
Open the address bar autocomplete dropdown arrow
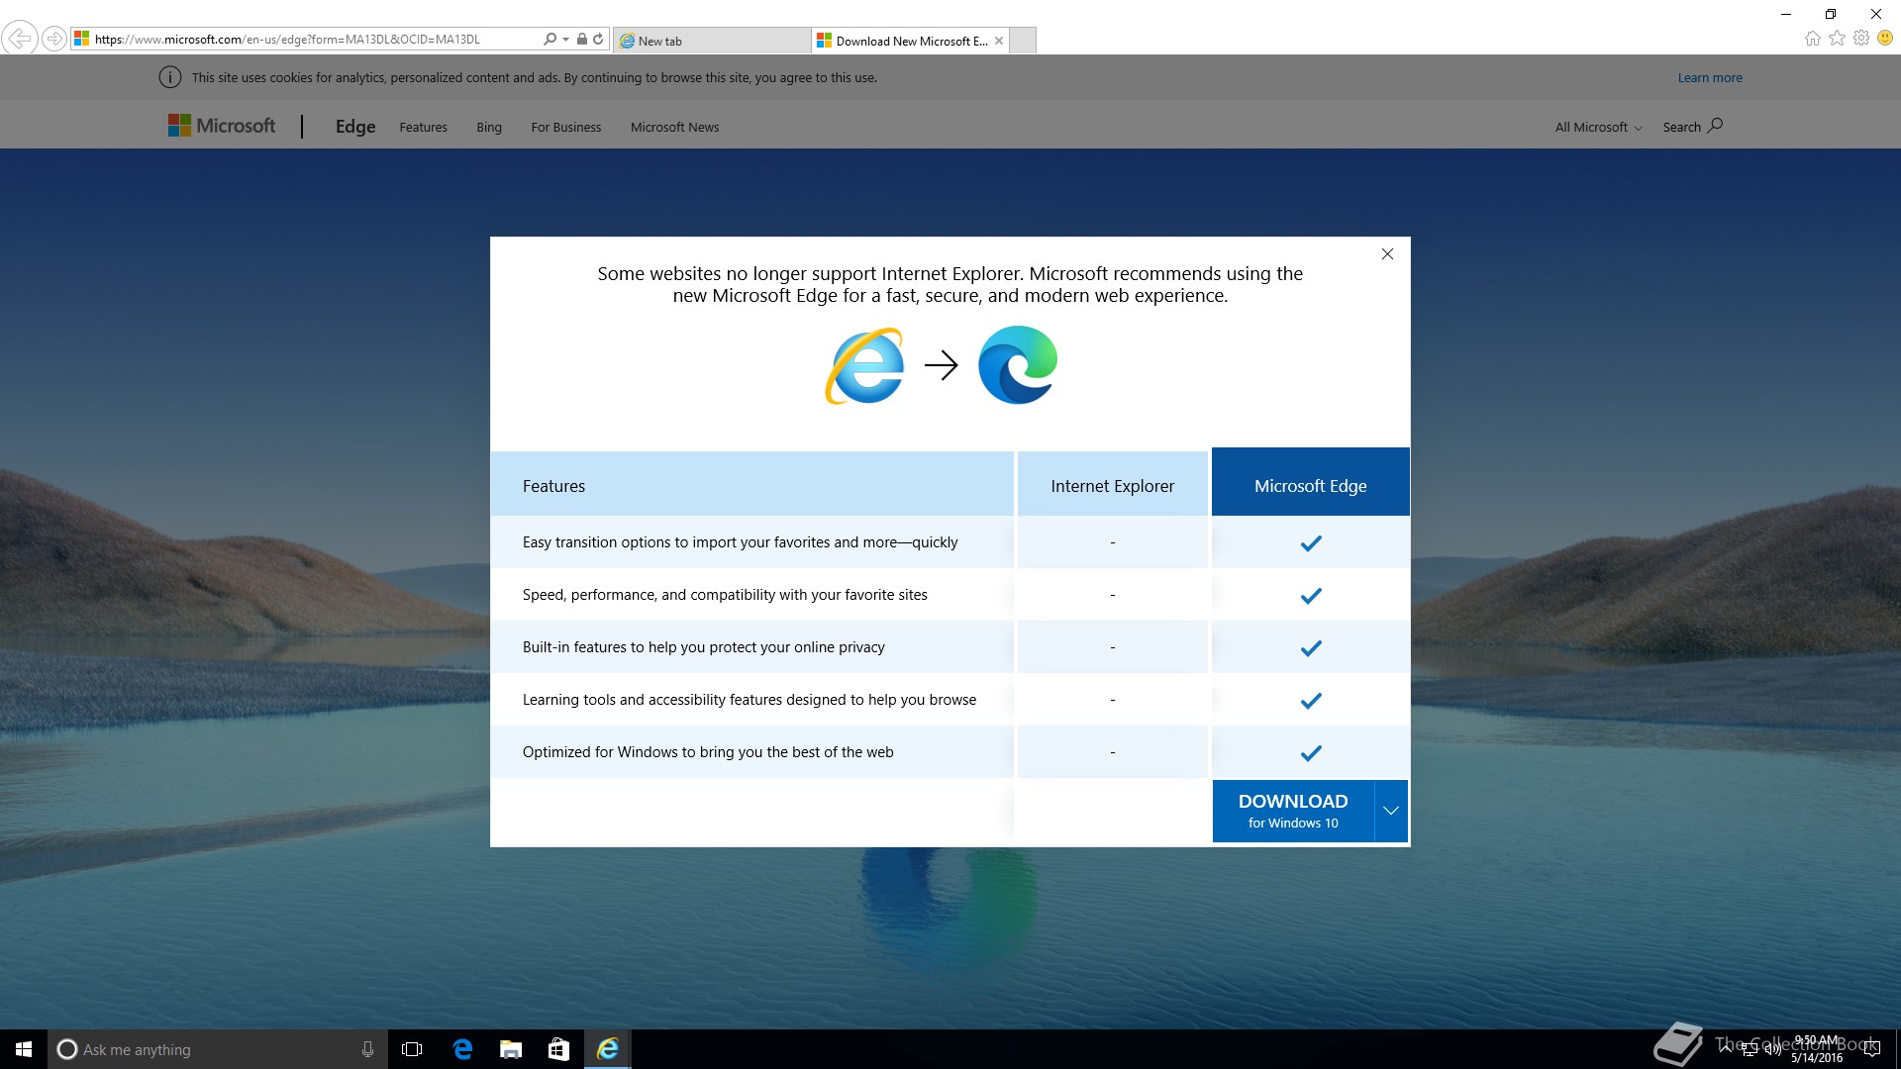[566, 40]
